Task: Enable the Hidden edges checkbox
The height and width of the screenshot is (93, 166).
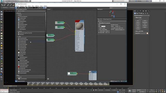Action: 99,28
